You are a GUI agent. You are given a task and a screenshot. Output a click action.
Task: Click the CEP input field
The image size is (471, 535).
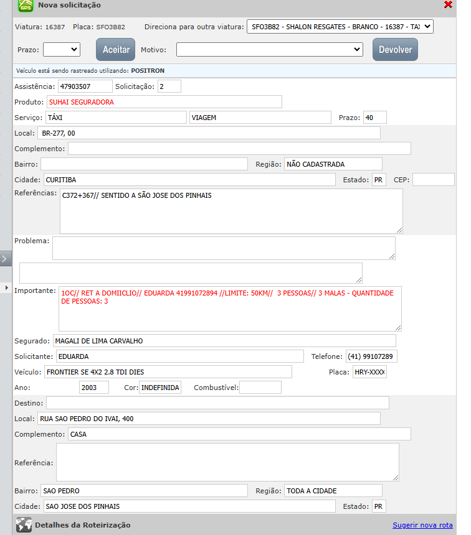point(433,180)
